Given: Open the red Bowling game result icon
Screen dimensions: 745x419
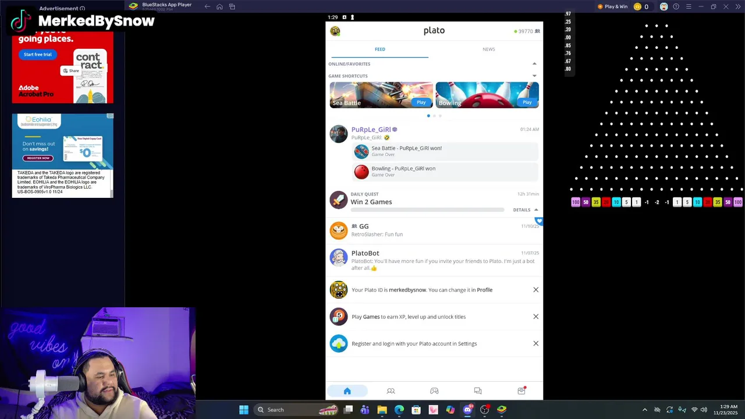Looking at the screenshot, I should click(x=361, y=172).
